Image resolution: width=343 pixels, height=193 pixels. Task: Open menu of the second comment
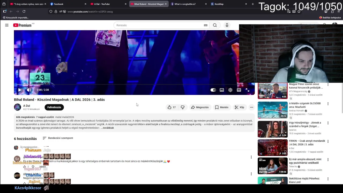coord(251,174)
